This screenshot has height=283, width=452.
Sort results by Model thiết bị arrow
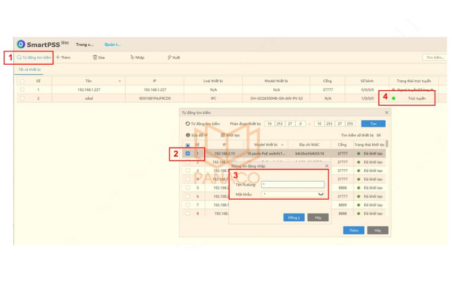coord(282,145)
